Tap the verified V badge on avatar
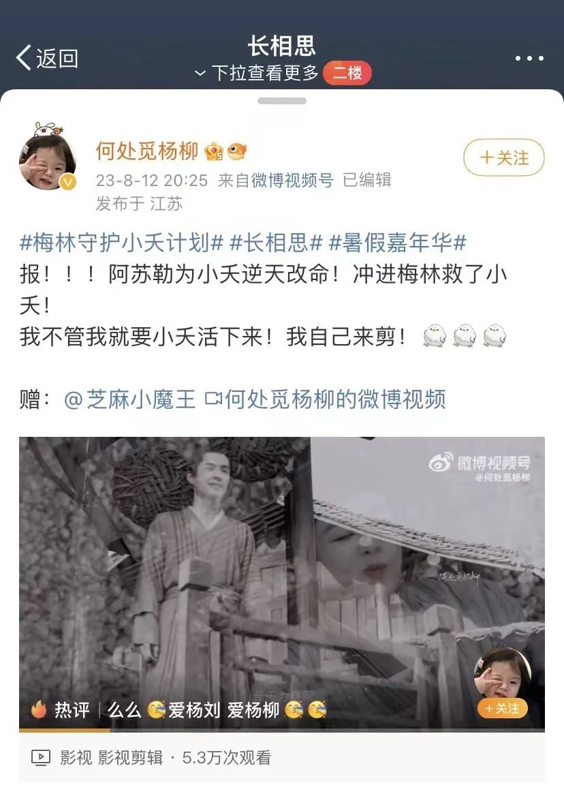Image resolution: width=564 pixels, height=796 pixels. pyautogui.click(x=67, y=182)
